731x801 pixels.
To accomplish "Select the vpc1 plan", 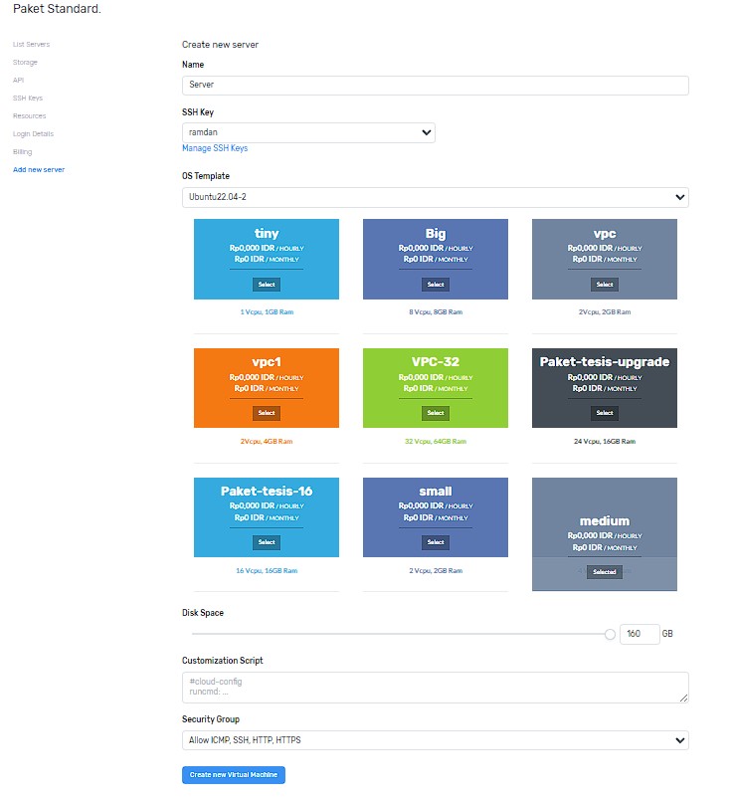I will (x=267, y=413).
